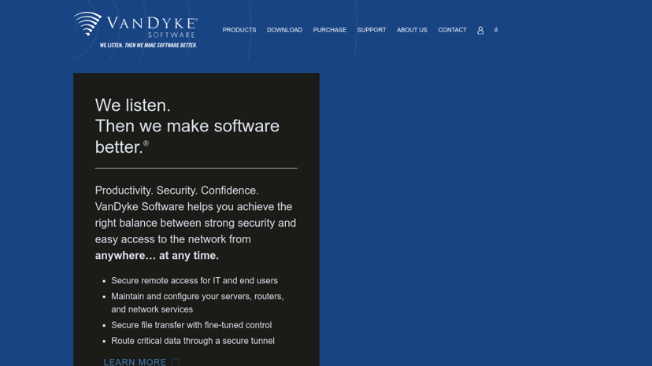Click 'Route critical data through a secure tunnel'
652x366 pixels.
click(193, 341)
